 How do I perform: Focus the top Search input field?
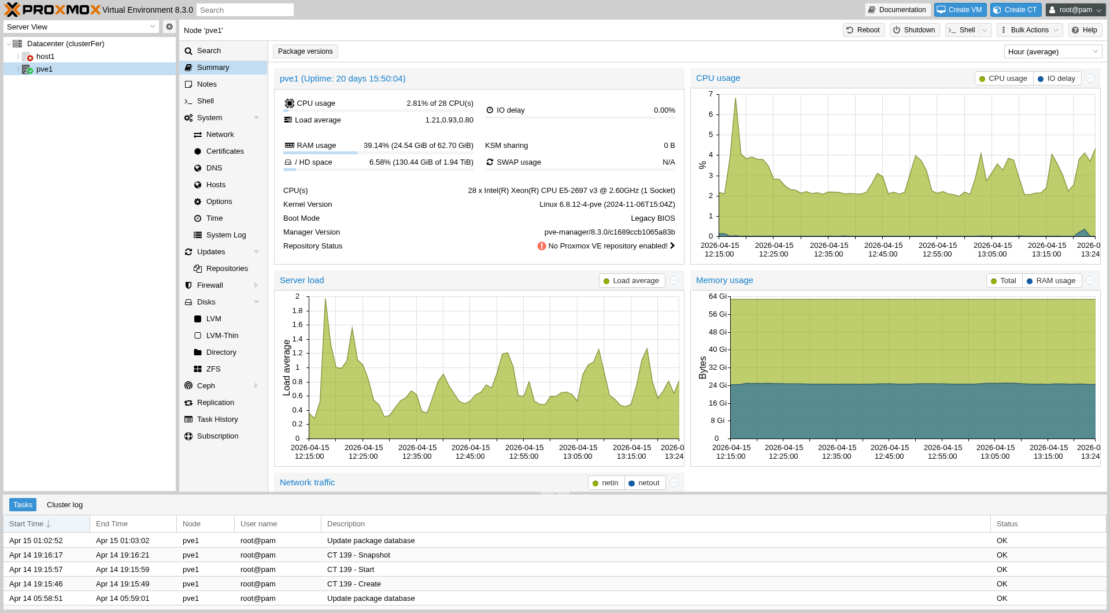tap(245, 10)
